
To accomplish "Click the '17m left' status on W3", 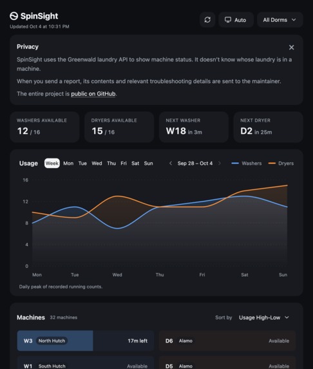I will (137, 341).
